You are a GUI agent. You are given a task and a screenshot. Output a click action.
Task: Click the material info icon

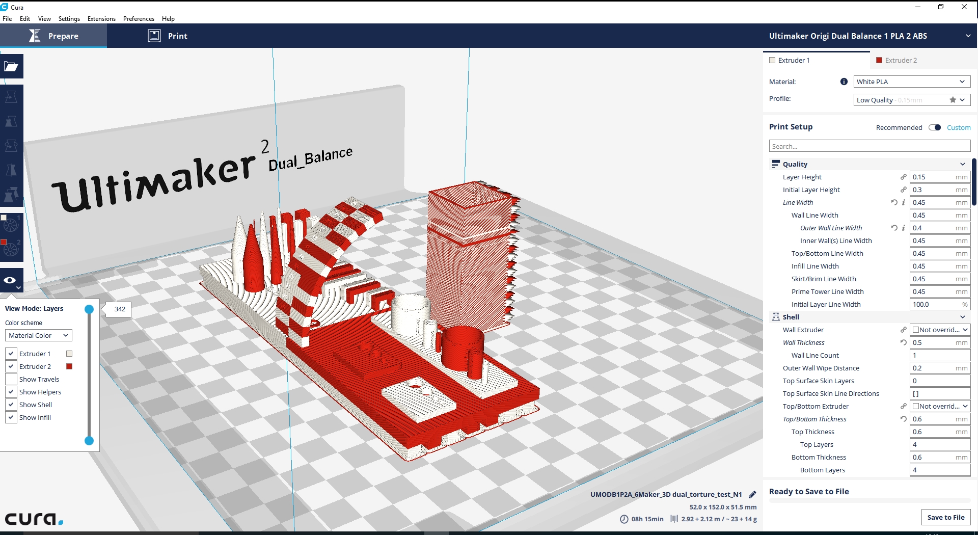(844, 82)
